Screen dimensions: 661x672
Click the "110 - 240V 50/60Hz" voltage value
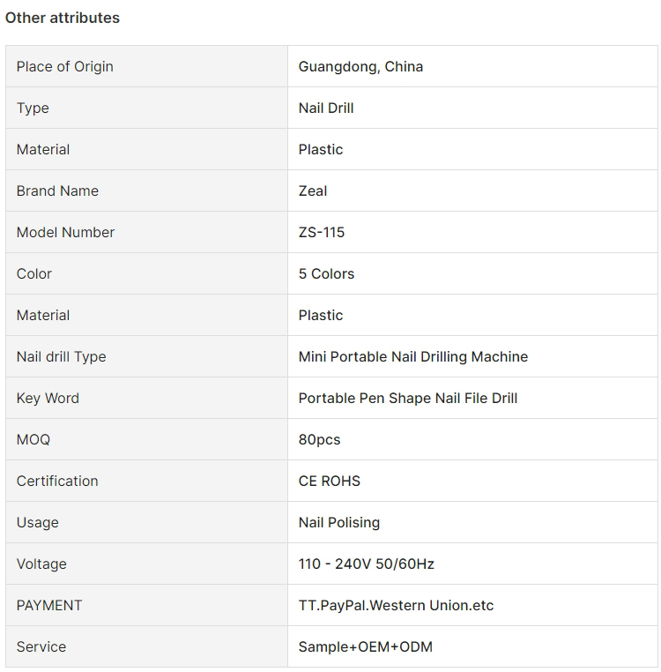[367, 564]
